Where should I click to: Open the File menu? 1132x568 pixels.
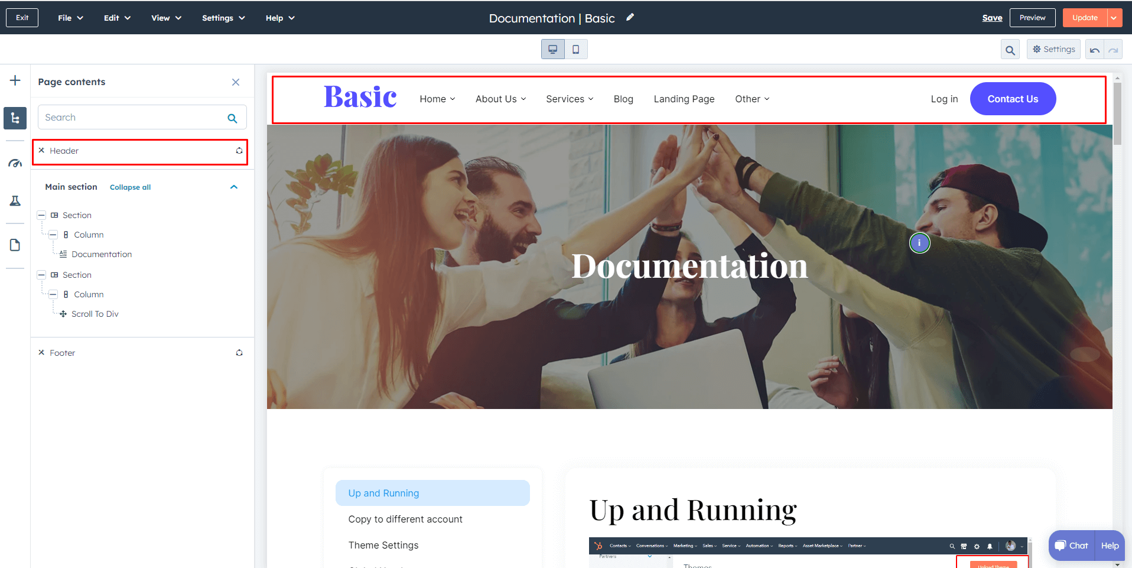coord(70,18)
